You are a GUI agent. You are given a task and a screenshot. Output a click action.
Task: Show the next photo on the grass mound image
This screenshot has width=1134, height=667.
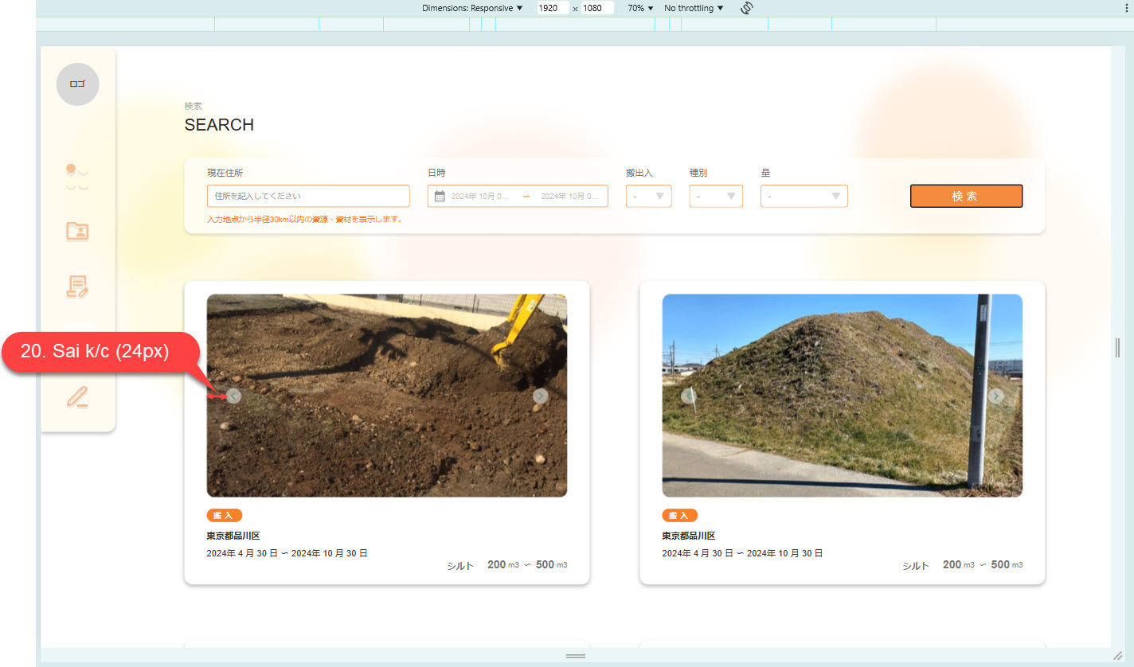(x=996, y=396)
